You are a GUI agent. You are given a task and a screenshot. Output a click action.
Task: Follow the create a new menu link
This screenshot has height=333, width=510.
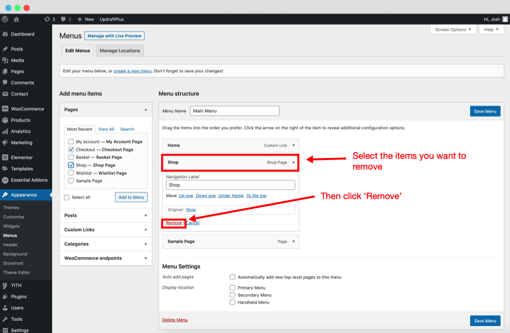[x=132, y=71]
